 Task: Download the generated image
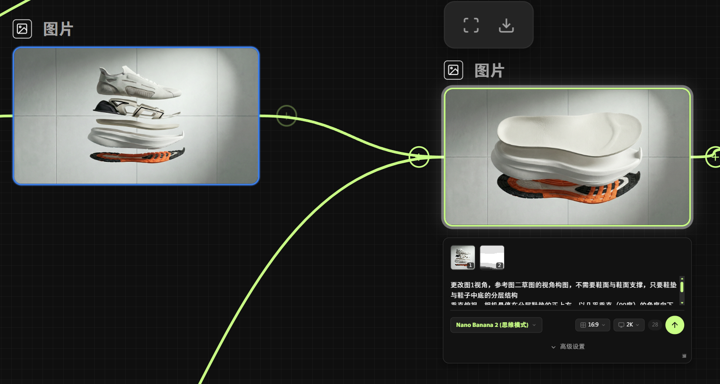click(506, 25)
